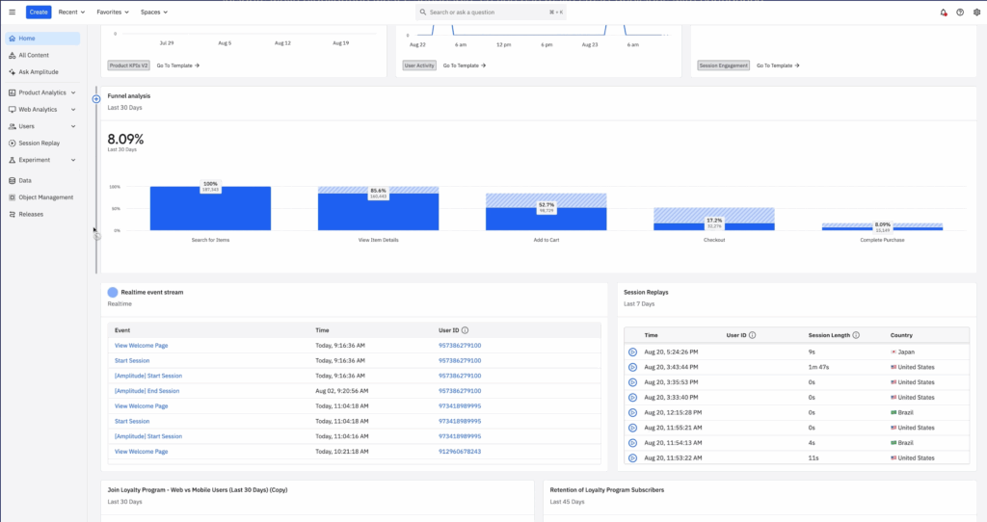
Task: Open the settings gear icon
Action: pos(975,13)
